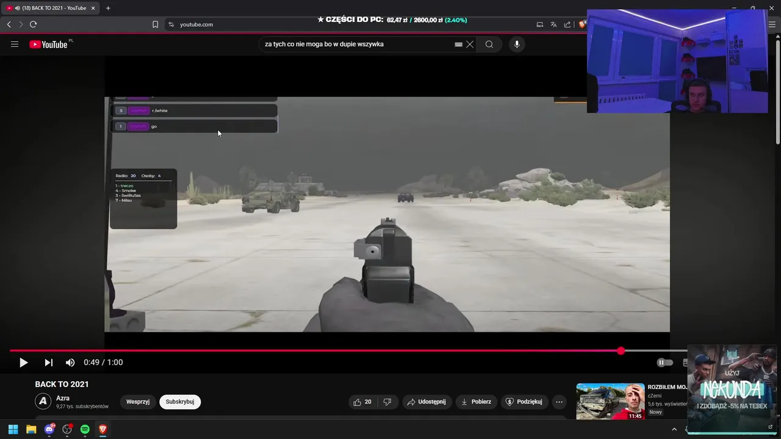The image size is (781, 439).
Task: Click the search magnifier button
Action: tap(489, 44)
